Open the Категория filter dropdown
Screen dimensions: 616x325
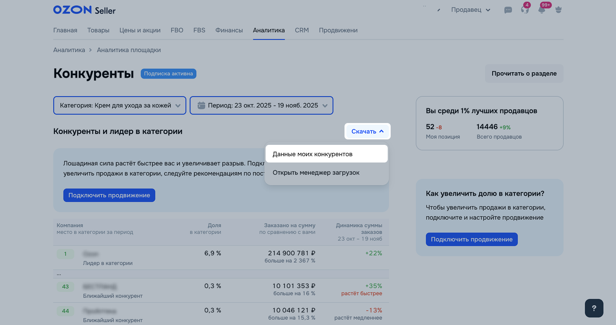pyautogui.click(x=119, y=105)
